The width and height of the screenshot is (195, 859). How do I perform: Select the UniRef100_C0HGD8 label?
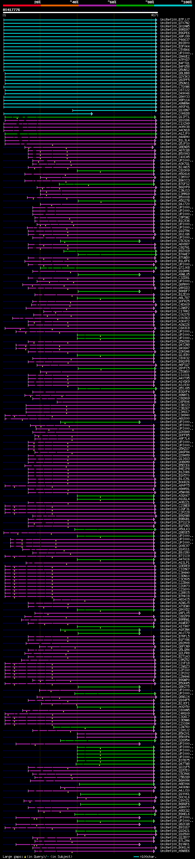tap(175, 113)
